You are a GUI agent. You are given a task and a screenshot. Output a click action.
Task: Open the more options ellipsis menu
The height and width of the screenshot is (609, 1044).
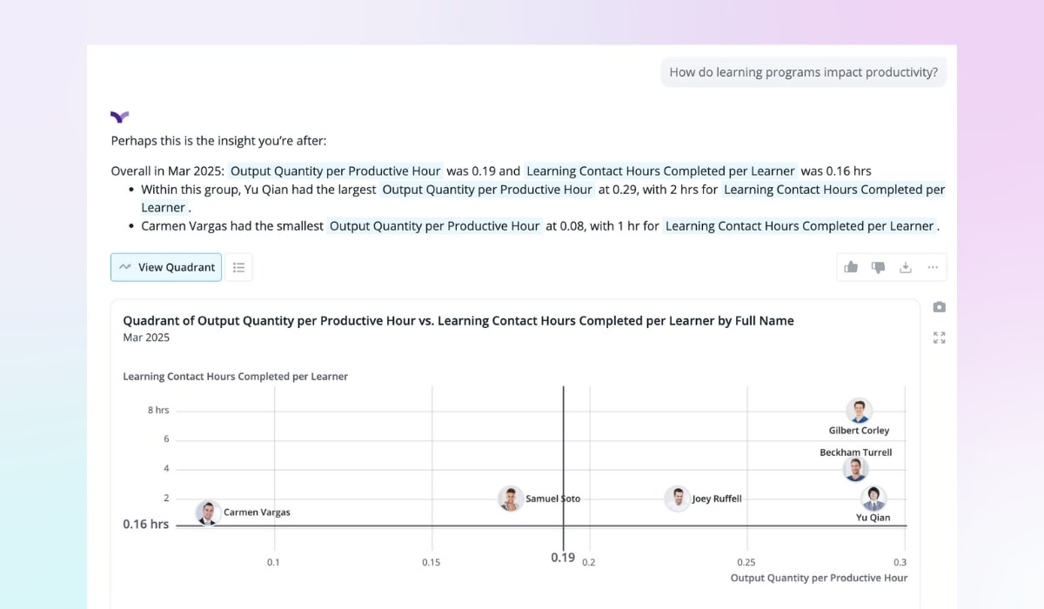click(933, 267)
